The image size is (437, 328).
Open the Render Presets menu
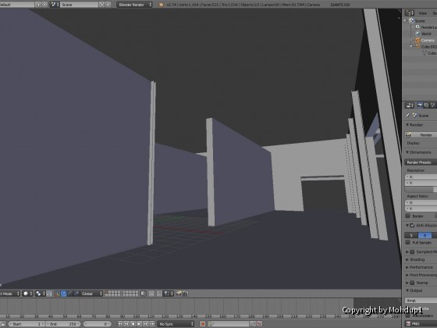coord(421,162)
